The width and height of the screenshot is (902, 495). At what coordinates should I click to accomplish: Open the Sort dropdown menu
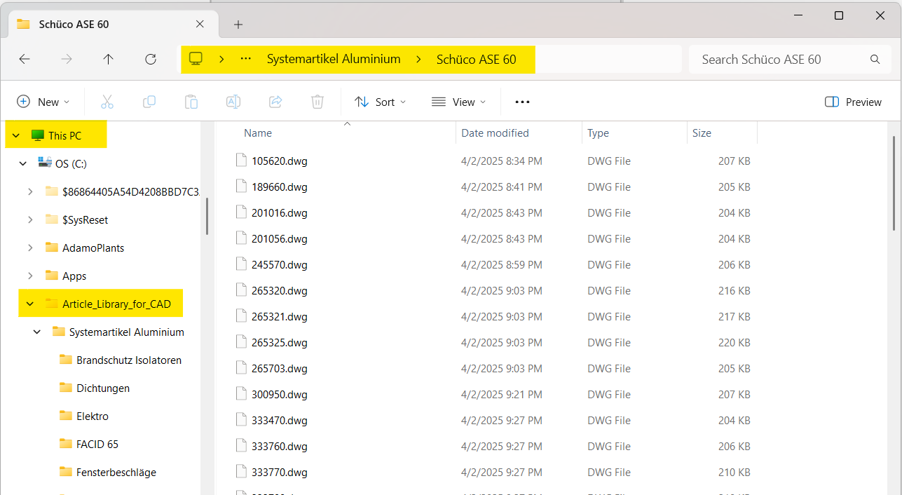(381, 102)
